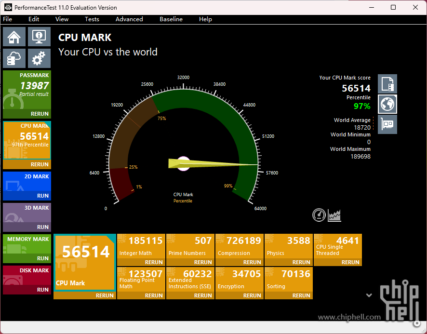Select the PassMark 13987 tile

click(27, 90)
